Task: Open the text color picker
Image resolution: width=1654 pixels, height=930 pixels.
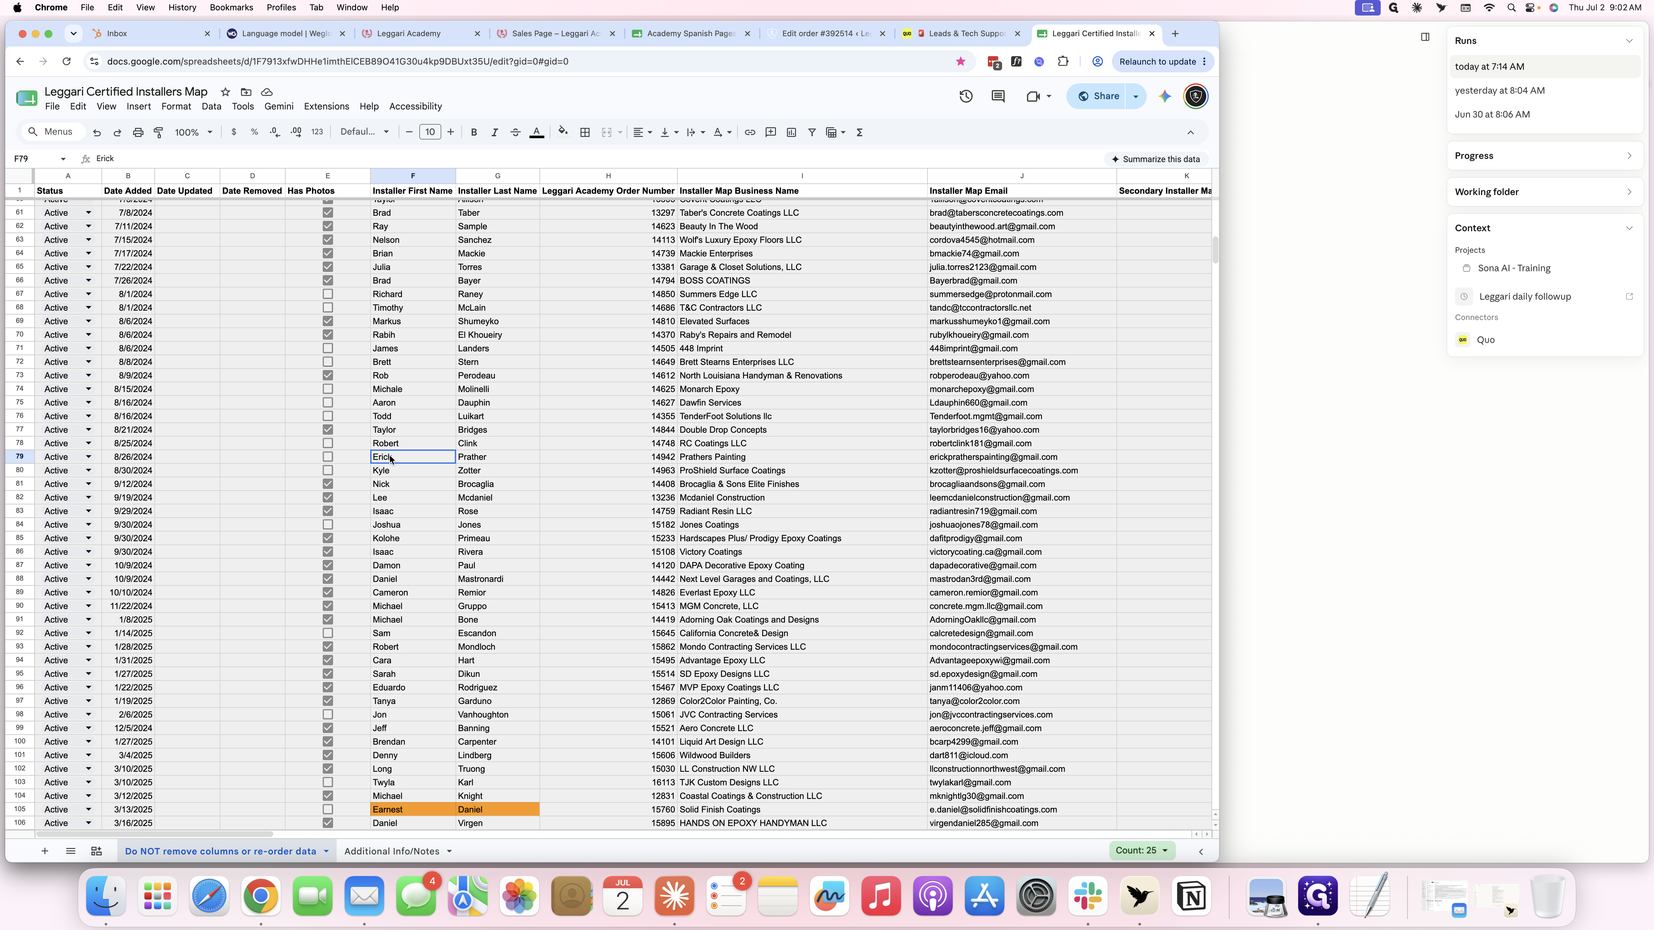Action: 537,132
